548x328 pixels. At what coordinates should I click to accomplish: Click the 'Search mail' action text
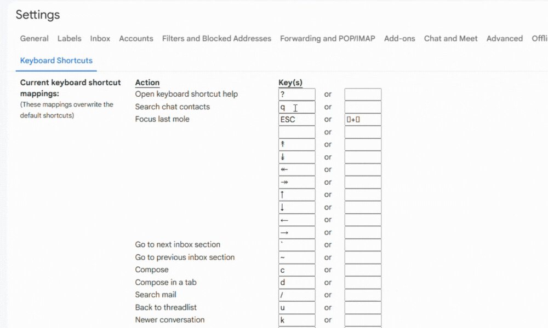pos(156,295)
